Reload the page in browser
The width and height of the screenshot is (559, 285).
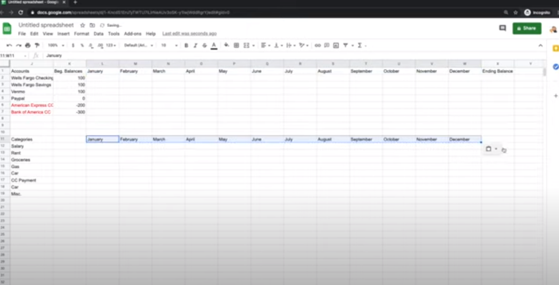[21, 12]
